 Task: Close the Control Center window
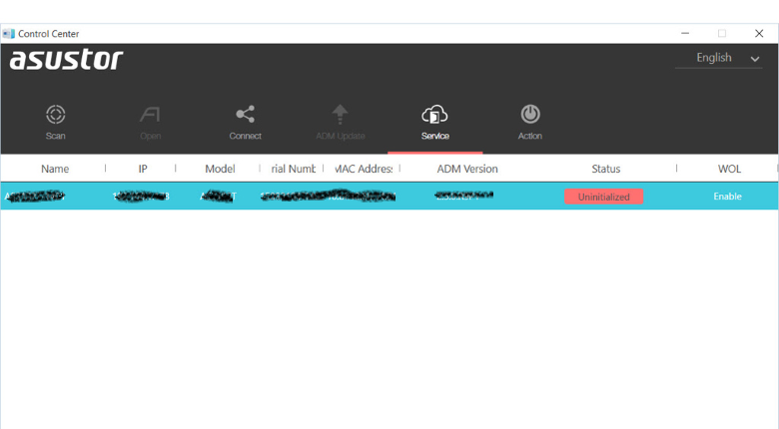759,33
